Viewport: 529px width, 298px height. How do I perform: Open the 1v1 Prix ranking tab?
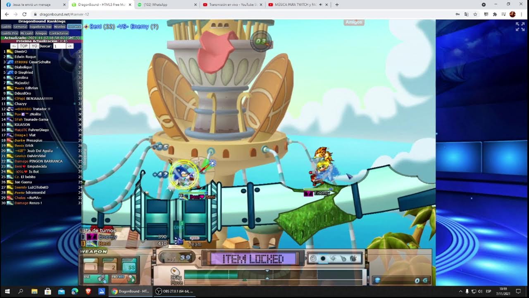[74, 26]
